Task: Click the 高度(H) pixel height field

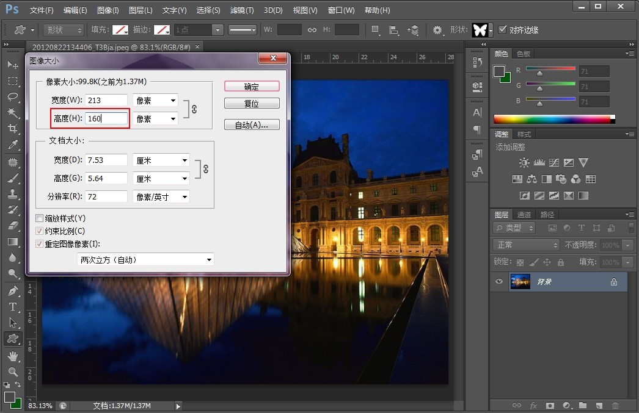Action: 107,119
